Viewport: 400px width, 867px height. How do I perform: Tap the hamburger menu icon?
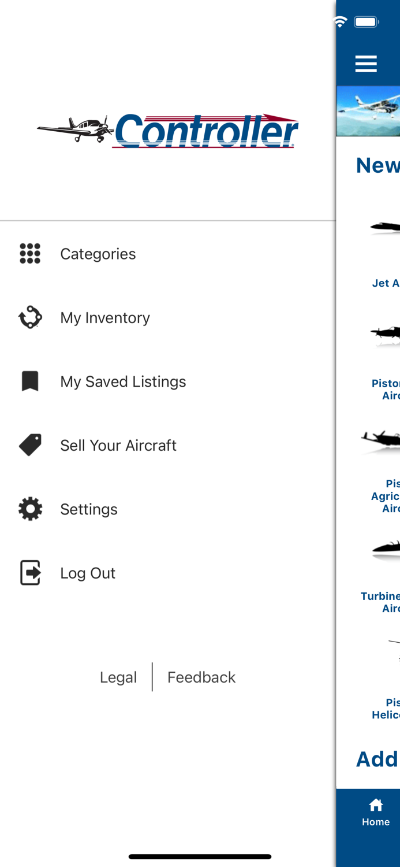pyautogui.click(x=366, y=64)
